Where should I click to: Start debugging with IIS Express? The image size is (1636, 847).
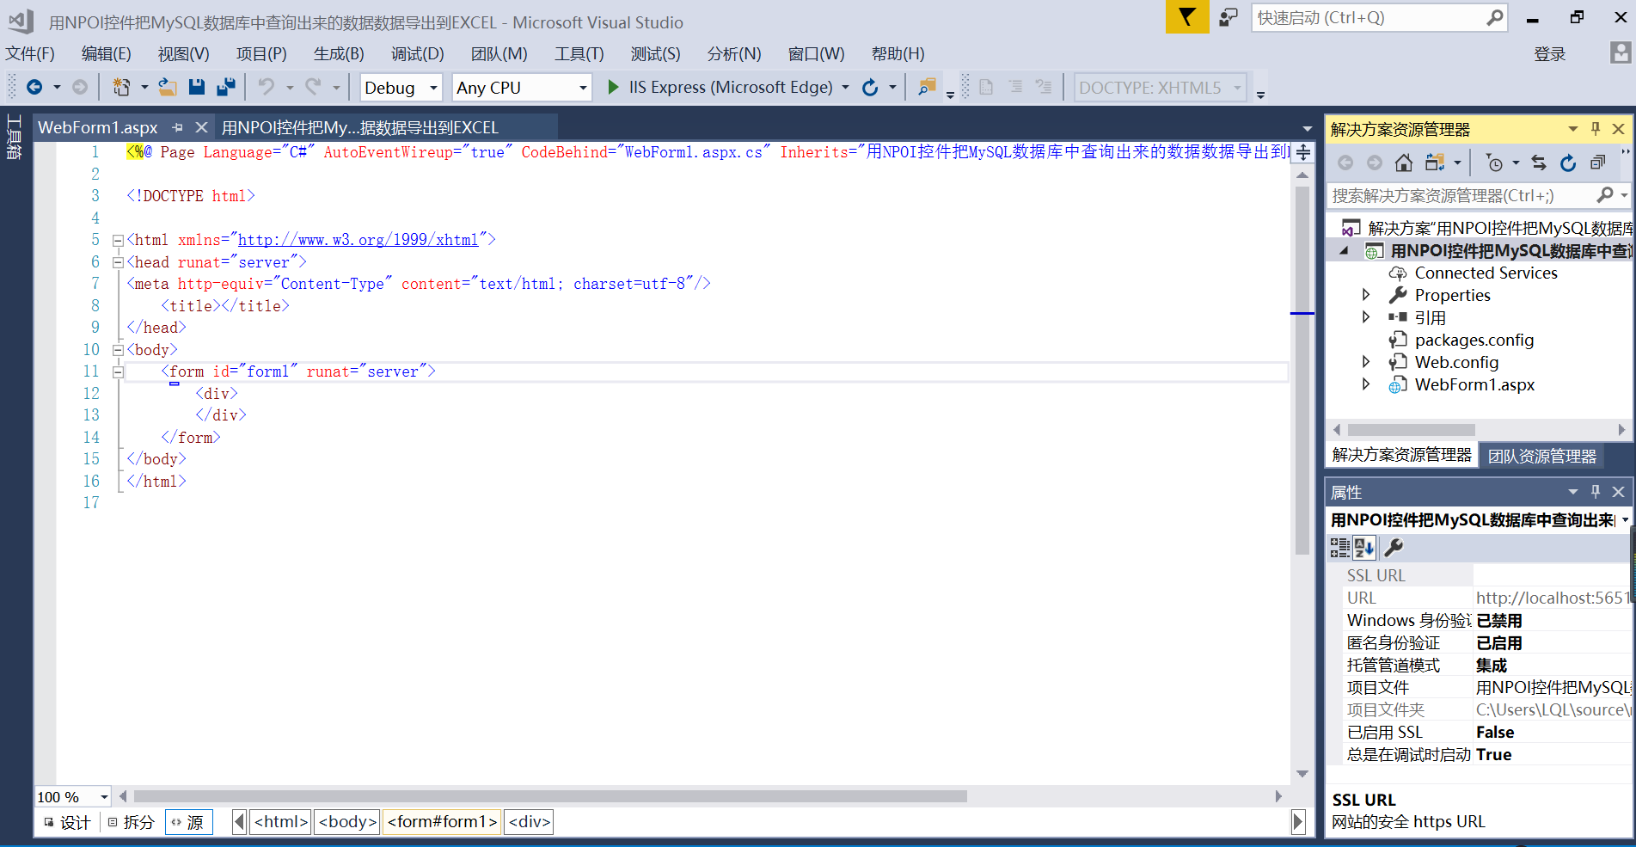[613, 87]
